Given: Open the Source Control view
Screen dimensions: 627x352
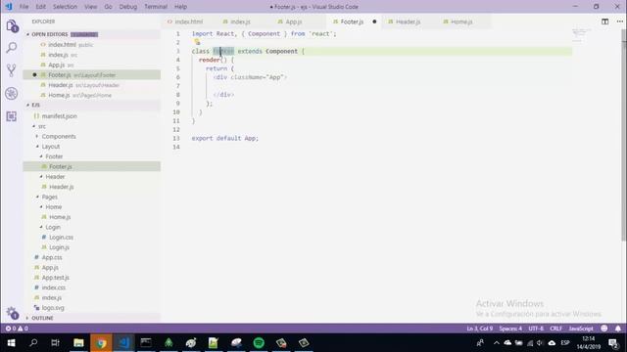Looking at the screenshot, I should tap(12, 70).
